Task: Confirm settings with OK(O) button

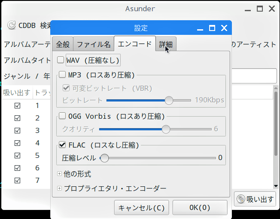Action: pos(200,207)
